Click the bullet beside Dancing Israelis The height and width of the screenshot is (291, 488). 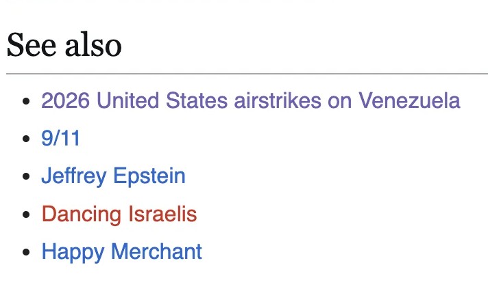(x=27, y=215)
